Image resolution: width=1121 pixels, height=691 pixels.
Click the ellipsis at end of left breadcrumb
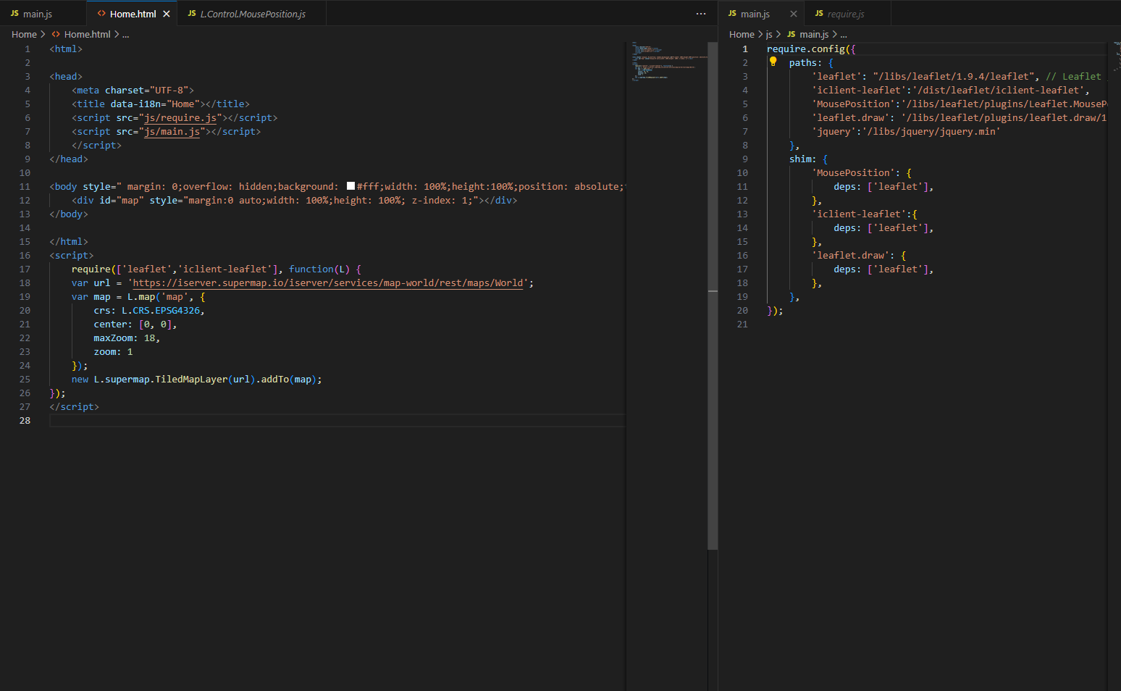(x=125, y=35)
